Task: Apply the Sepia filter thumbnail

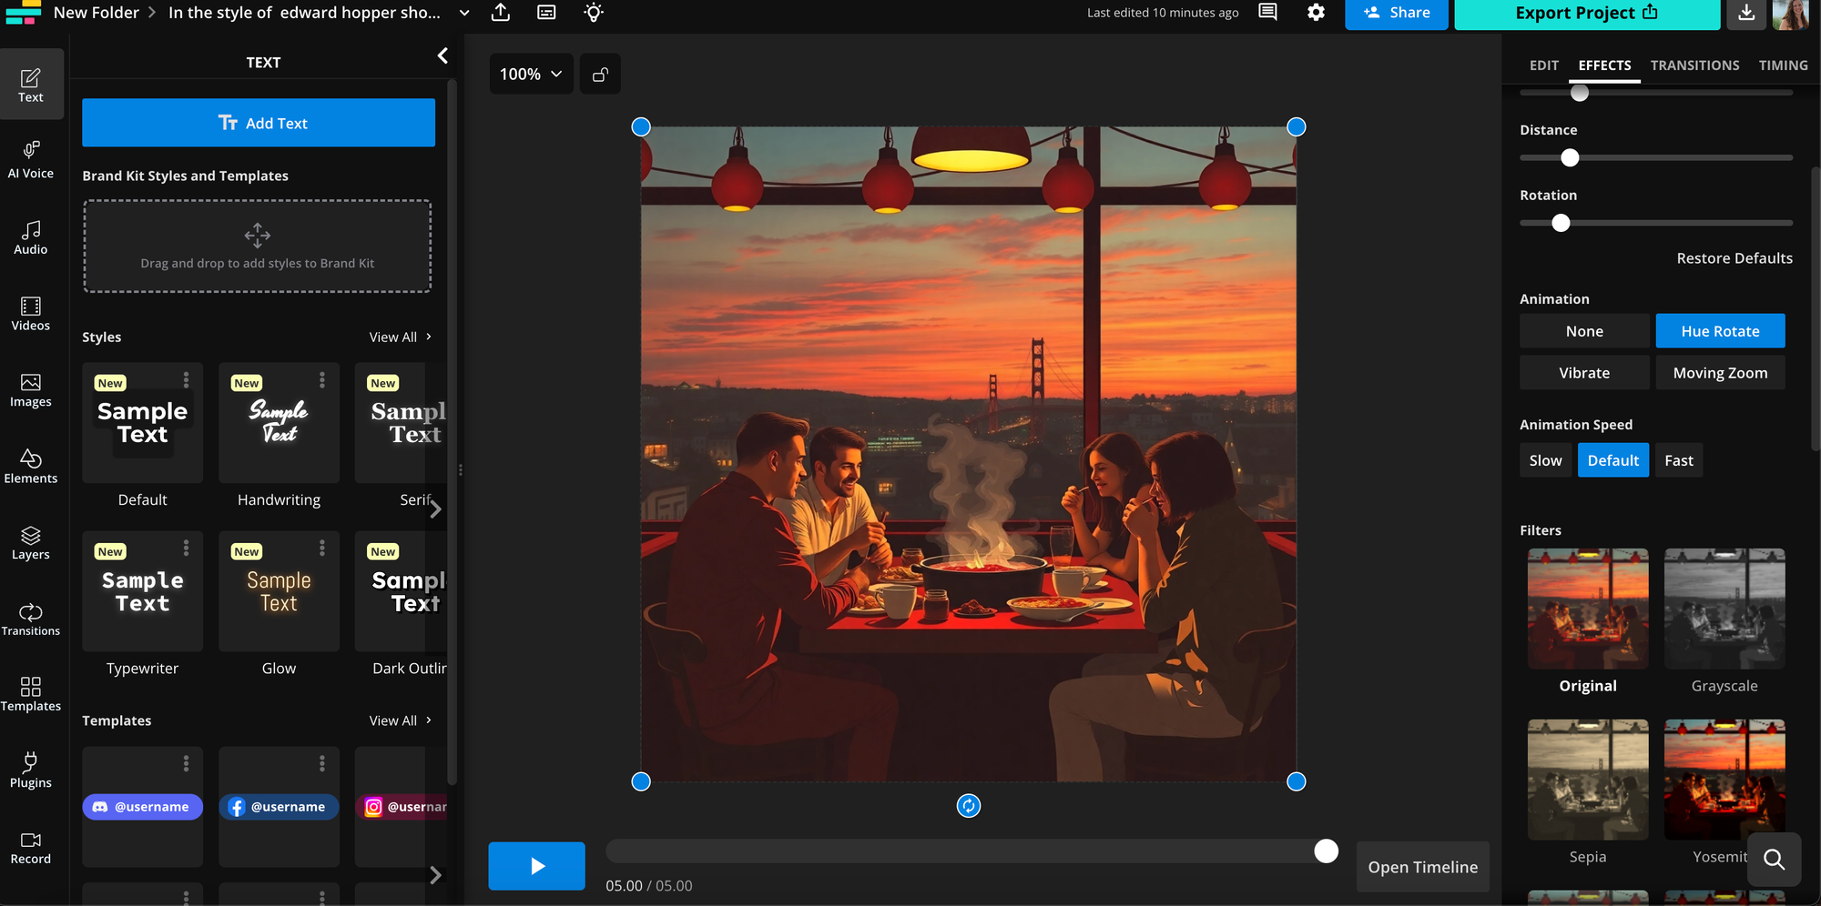Action: pyautogui.click(x=1587, y=779)
